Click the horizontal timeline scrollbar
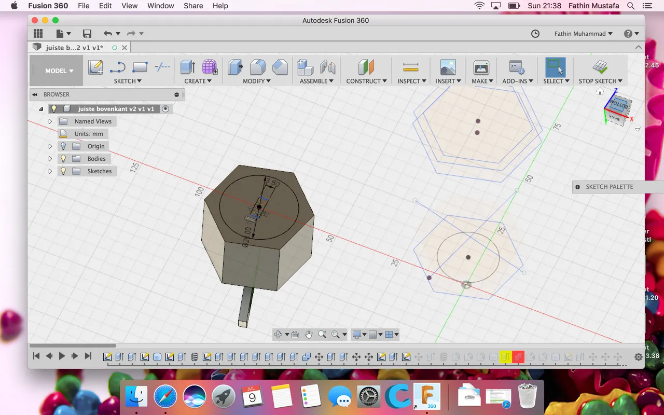664x415 pixels. [73, 345]
